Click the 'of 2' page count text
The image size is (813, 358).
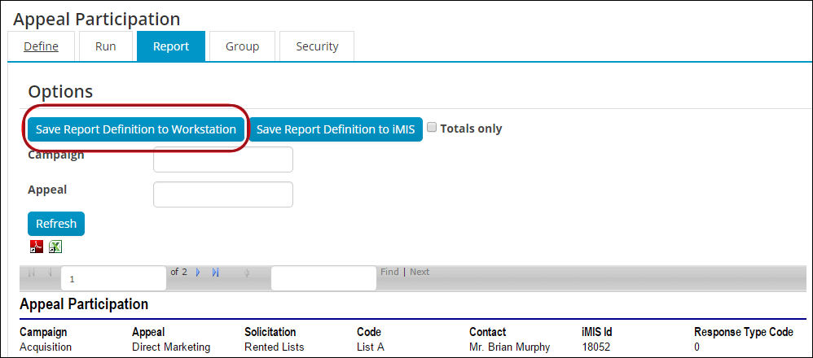tap(178, 272)
